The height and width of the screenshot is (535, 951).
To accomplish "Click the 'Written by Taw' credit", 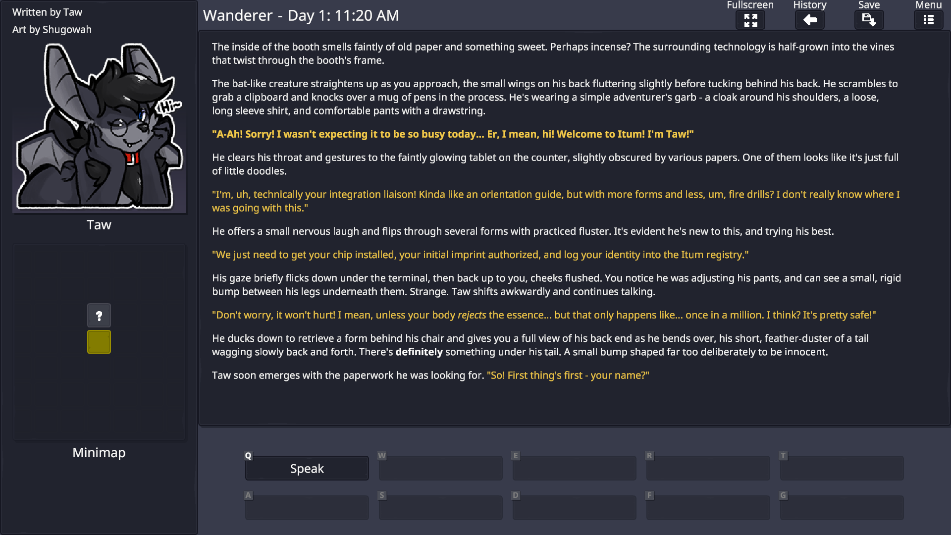I will coord(47,12).
